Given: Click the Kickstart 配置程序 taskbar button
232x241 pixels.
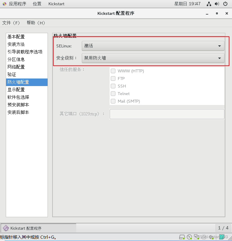Looking at the screenshot, I should 39,228.
